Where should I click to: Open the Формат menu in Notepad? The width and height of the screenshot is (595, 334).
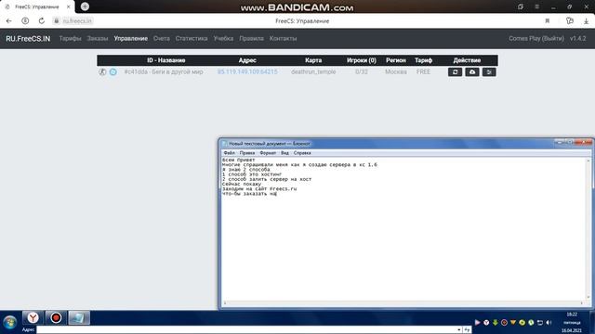tap(268, 153)
